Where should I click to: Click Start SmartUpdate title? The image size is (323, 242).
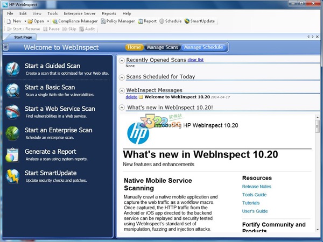(x=51, y=173)
